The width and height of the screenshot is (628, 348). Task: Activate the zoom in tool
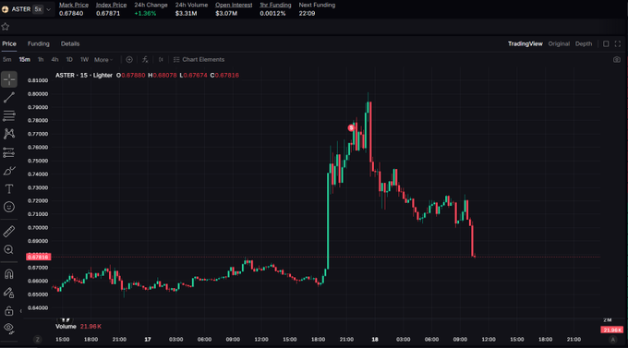(x=9, y=249)
